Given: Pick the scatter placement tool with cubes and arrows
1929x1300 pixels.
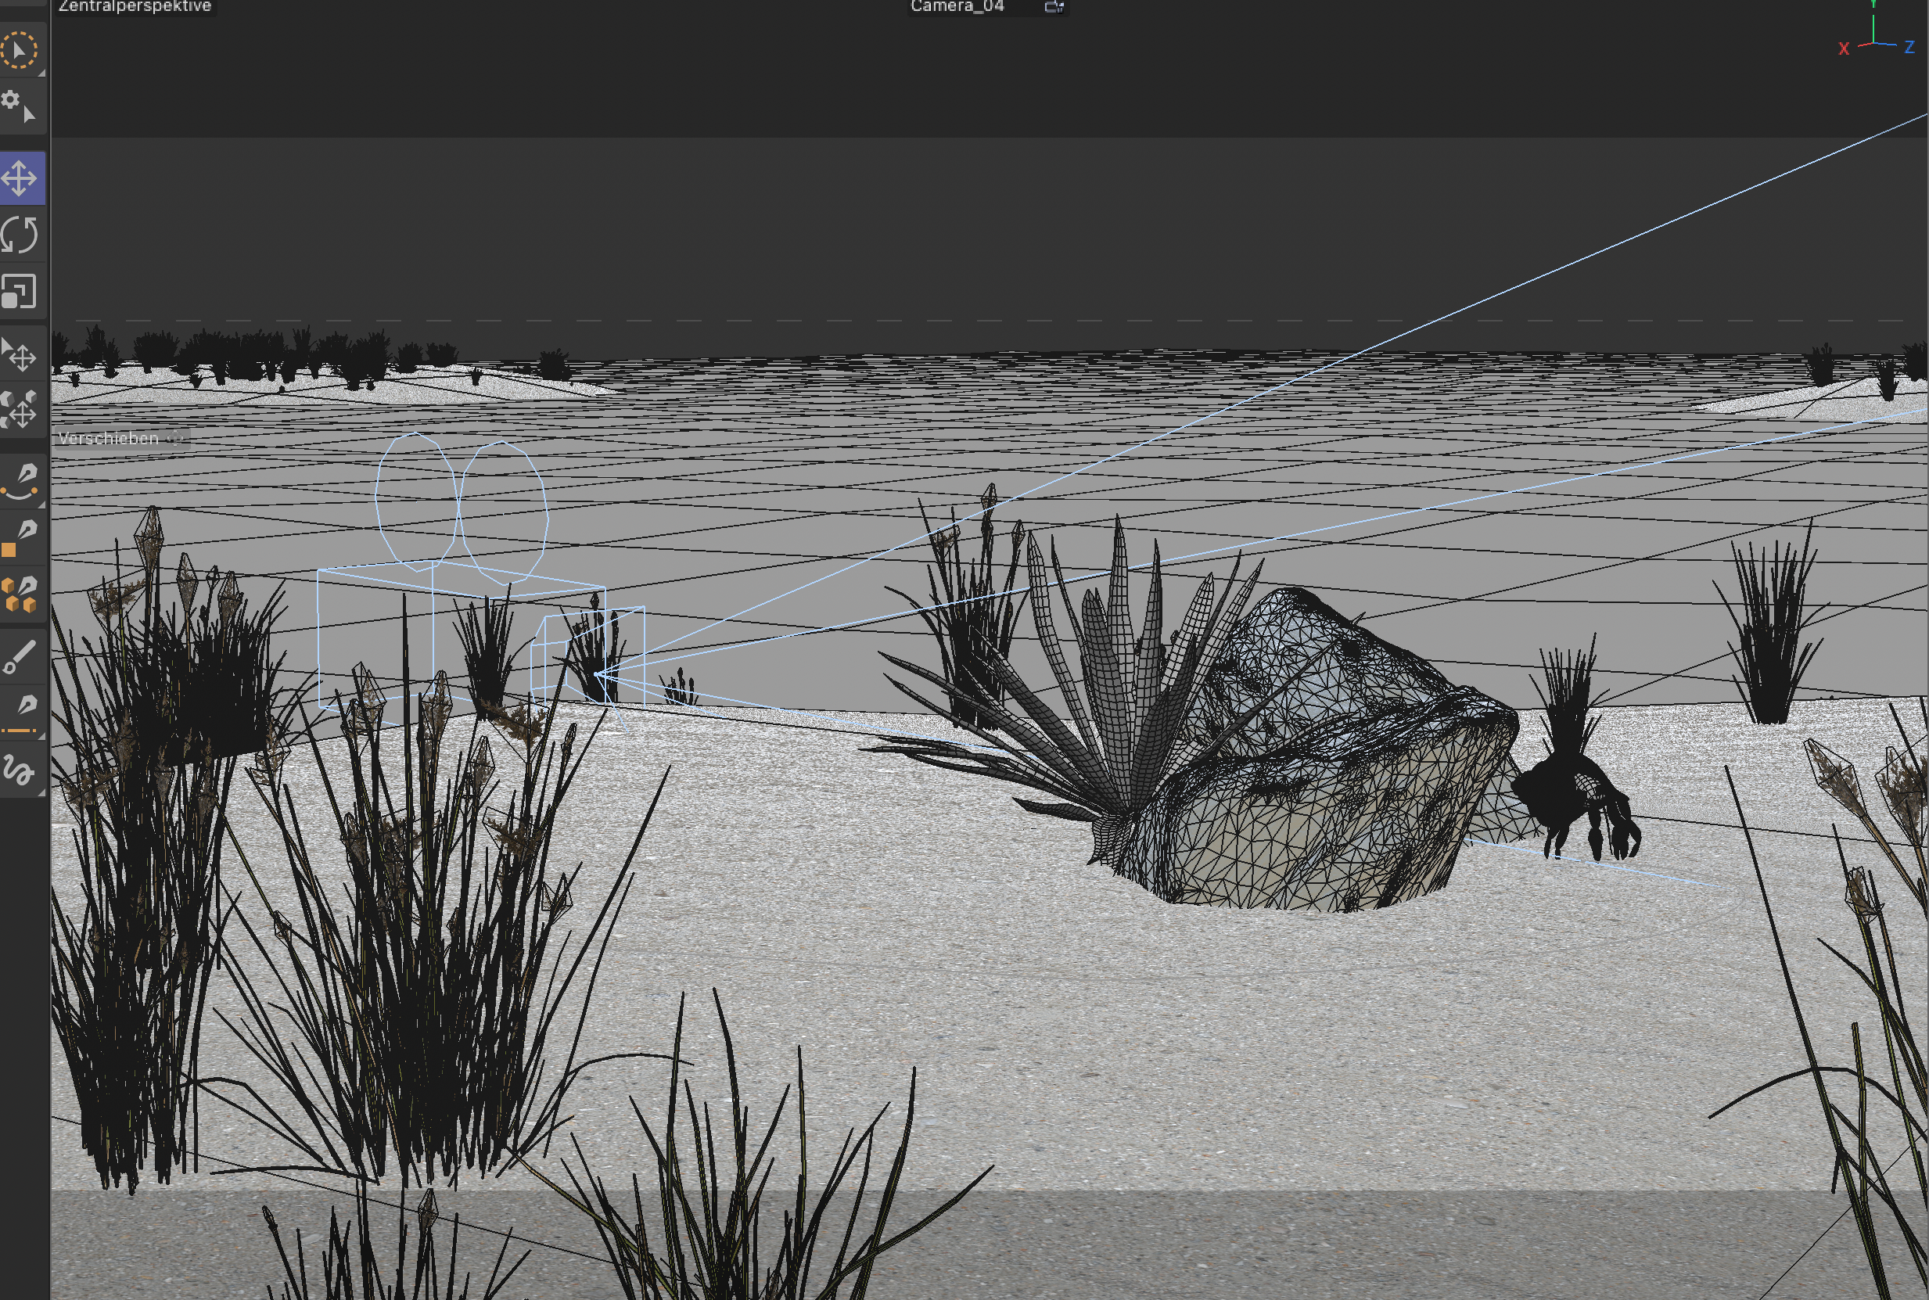Looking at the screenshot, I should pyautogui.click(x=20, y=410).
